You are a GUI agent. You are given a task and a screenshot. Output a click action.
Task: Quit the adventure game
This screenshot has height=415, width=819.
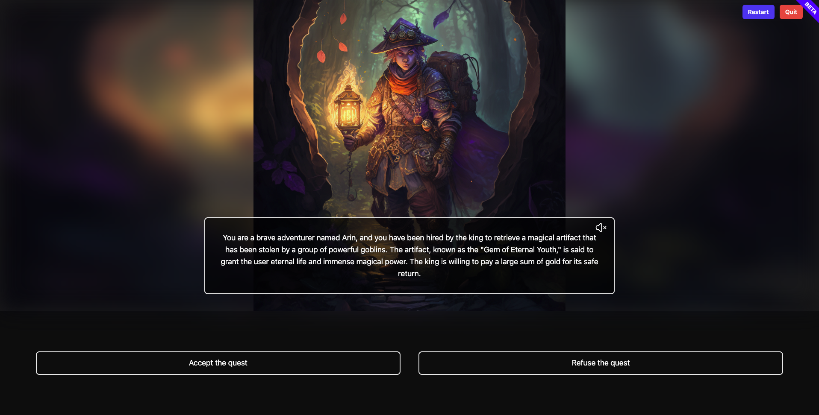[791, 12]
